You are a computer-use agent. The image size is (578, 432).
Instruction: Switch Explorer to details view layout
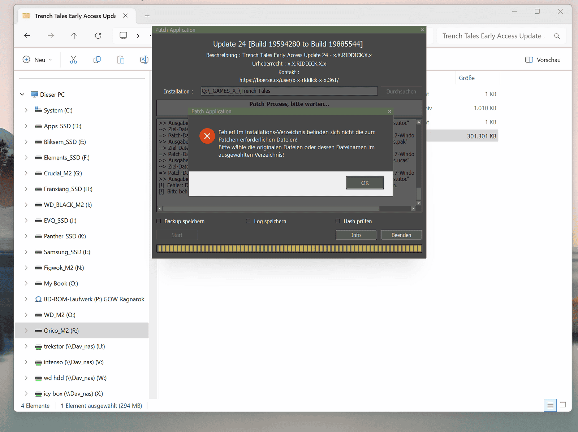[x=550, y=405]
